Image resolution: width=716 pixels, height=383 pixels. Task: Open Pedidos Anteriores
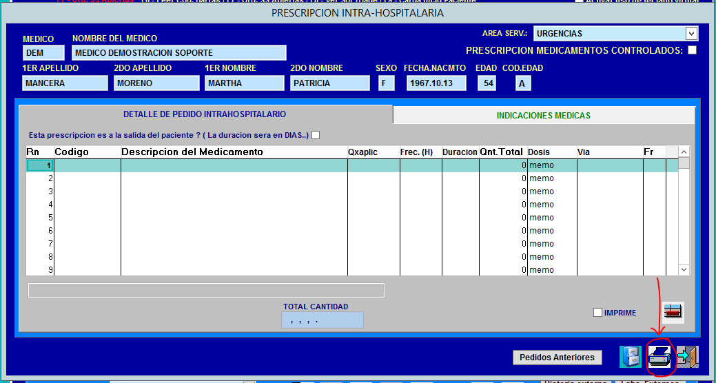tap(557, 358)
